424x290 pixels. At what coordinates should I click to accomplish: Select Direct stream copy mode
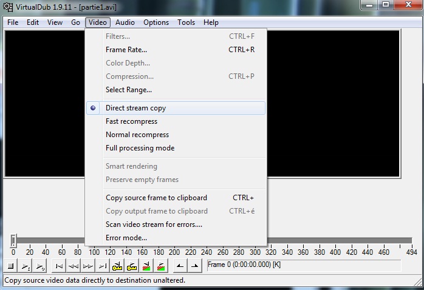pyautogui.click(x=176, y=108)
